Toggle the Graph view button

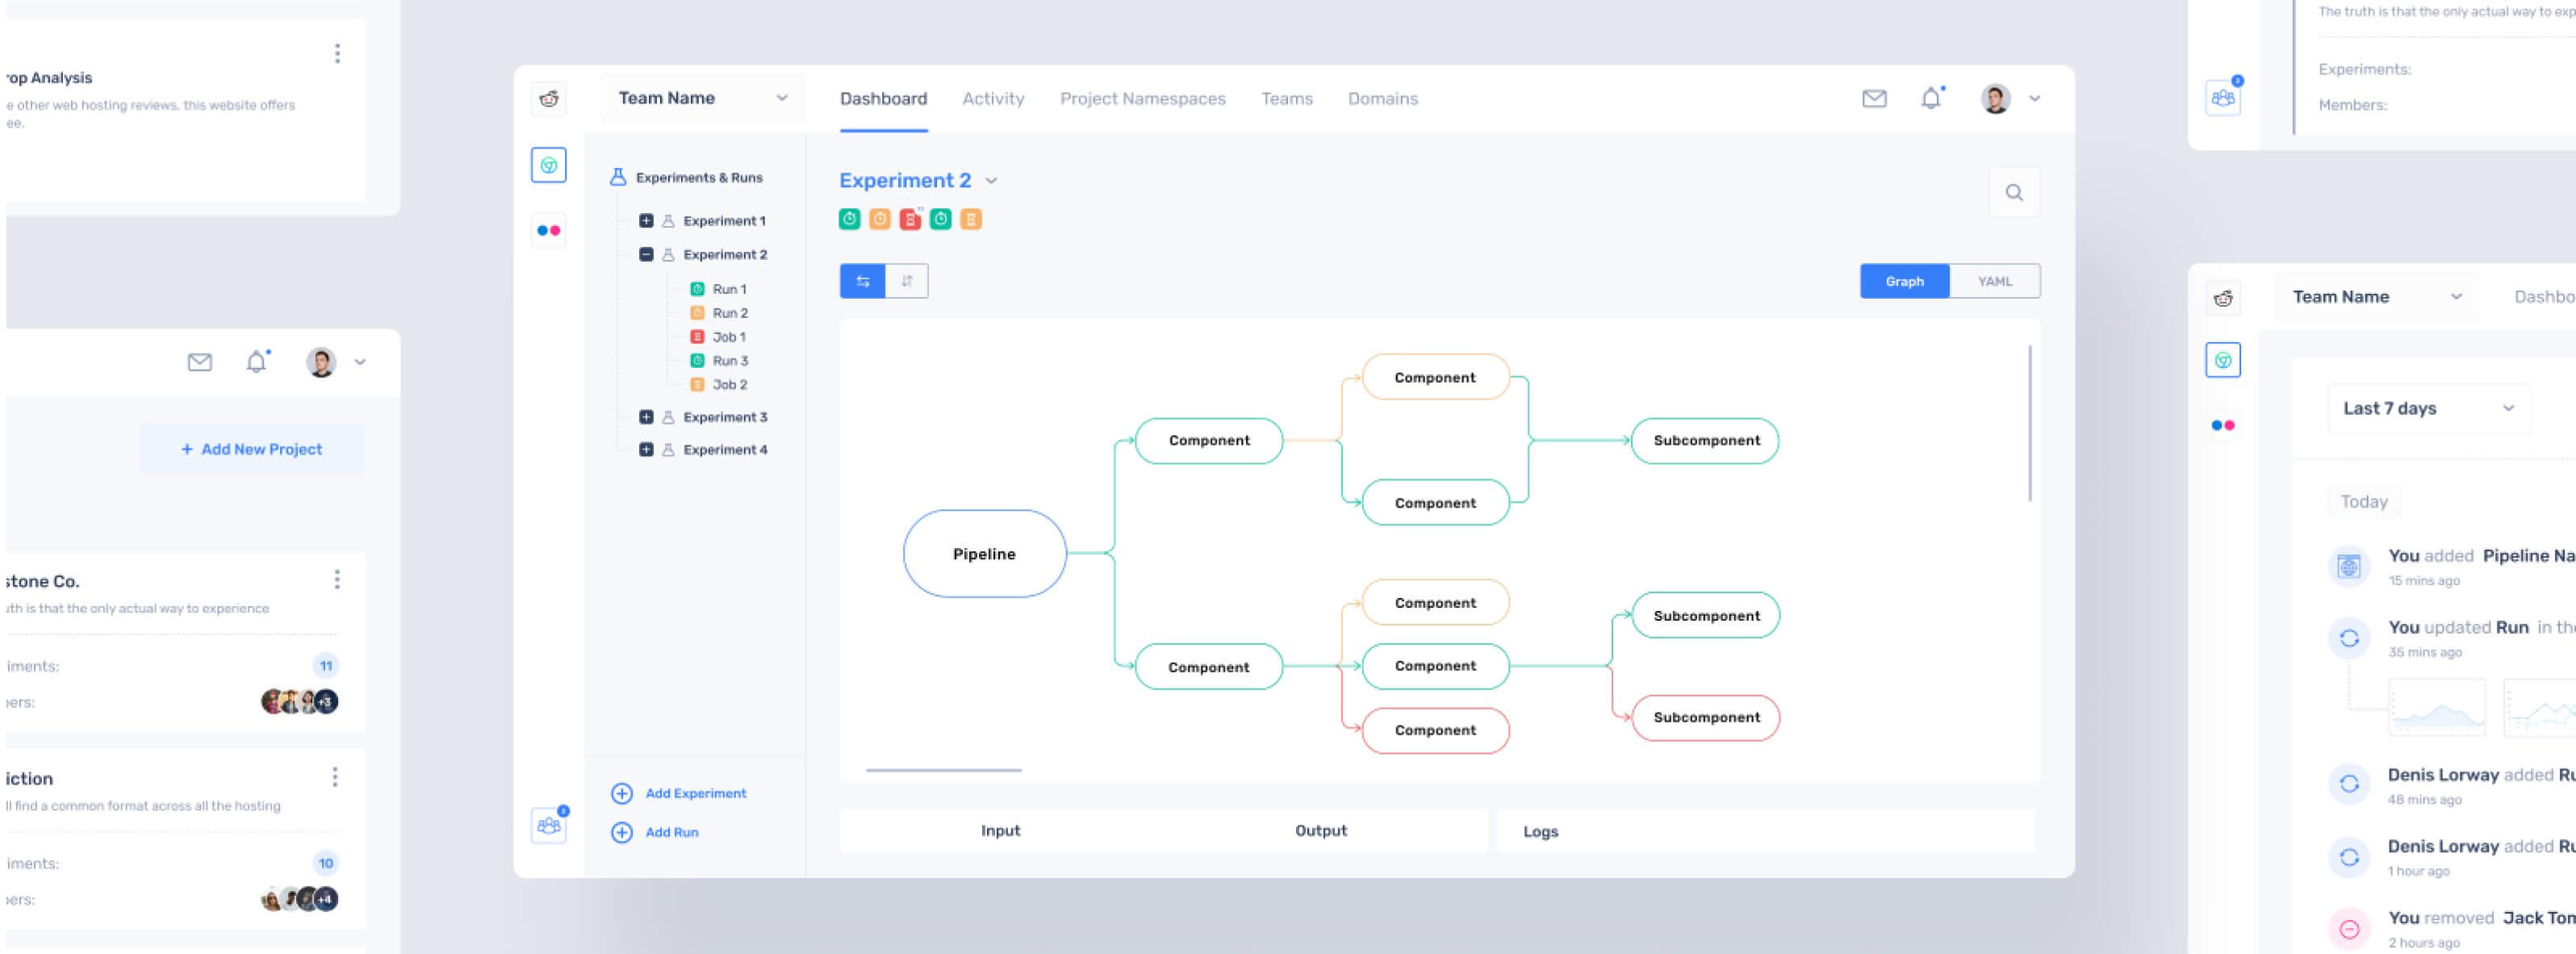pos(1902,281)
